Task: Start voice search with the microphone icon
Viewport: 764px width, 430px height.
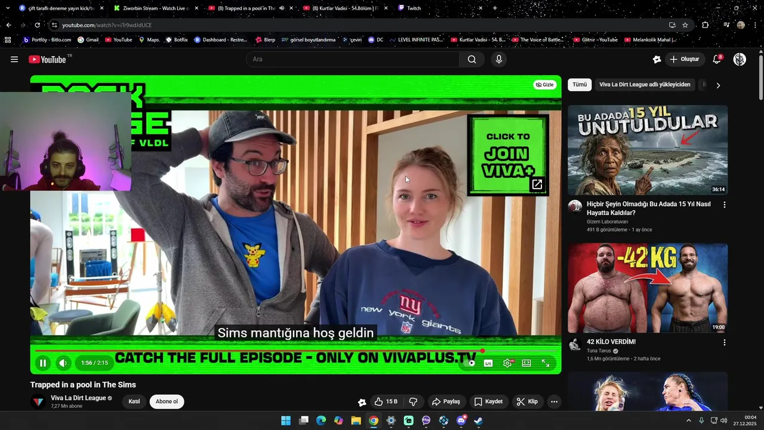Action: 499,59
